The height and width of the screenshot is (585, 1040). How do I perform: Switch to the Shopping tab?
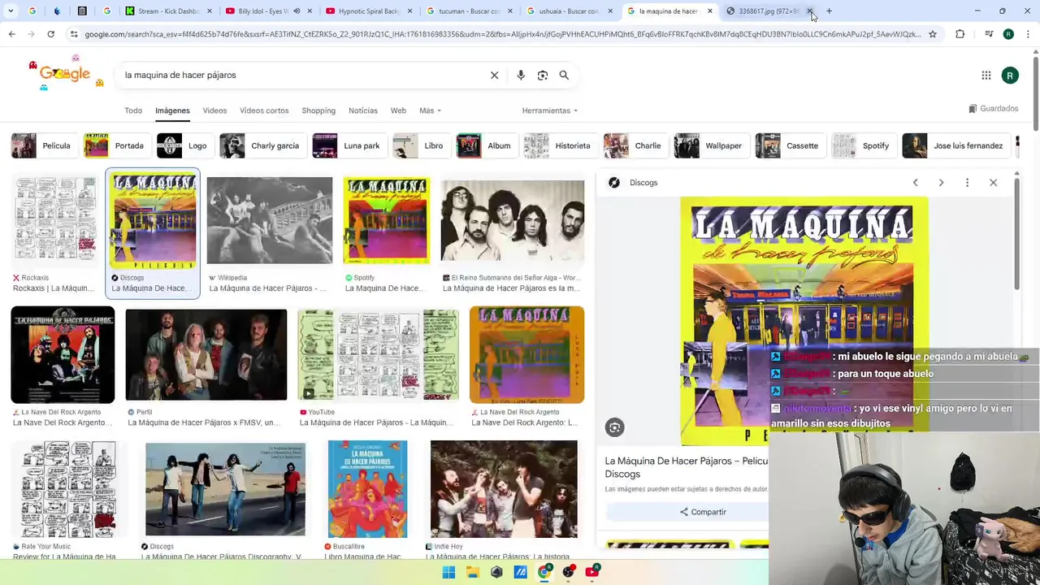click(318, 110)
